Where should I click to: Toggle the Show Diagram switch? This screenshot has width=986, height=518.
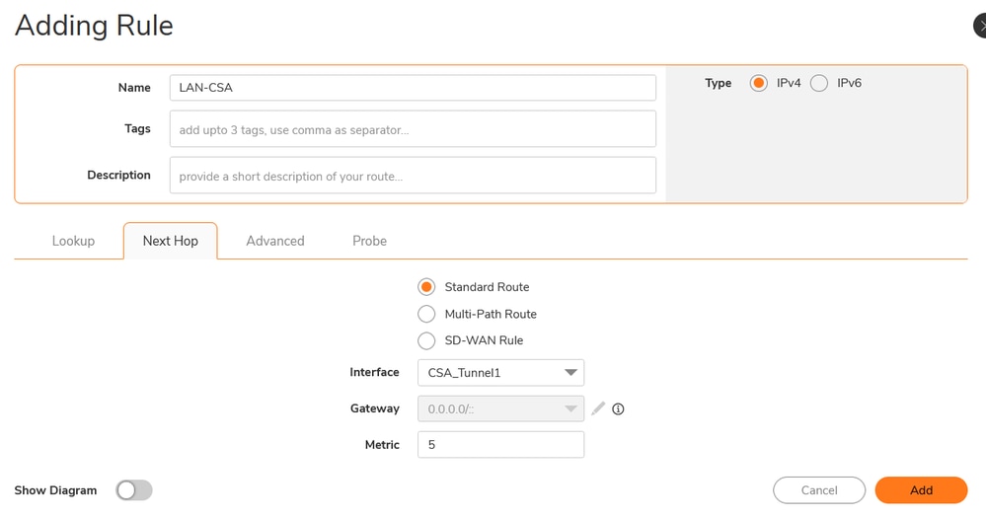pyautogui.click(x=134, y=490)
